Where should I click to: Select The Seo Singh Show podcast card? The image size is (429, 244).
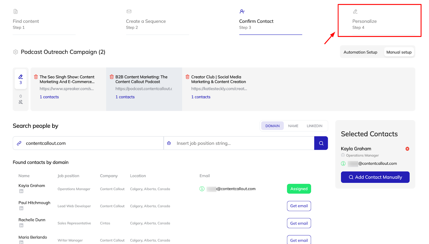[x=68, y=89]
